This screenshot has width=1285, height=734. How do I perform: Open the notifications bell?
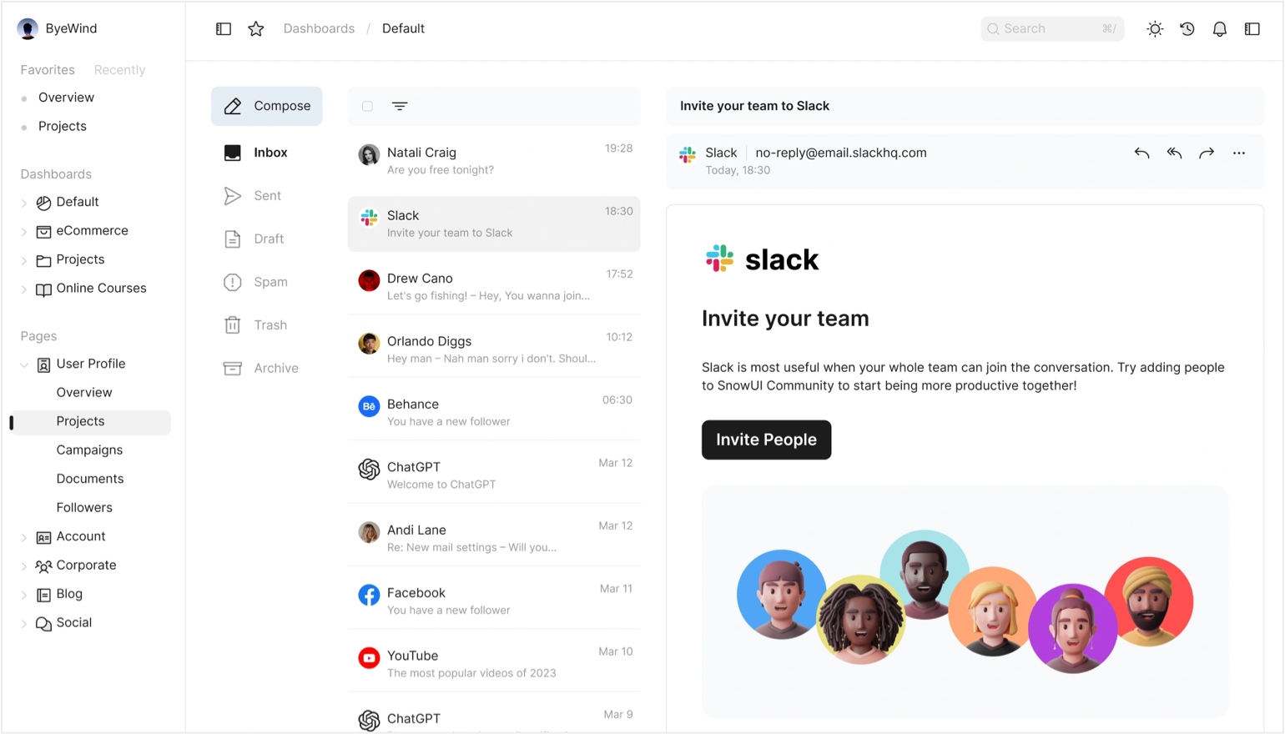point(1220,28)
